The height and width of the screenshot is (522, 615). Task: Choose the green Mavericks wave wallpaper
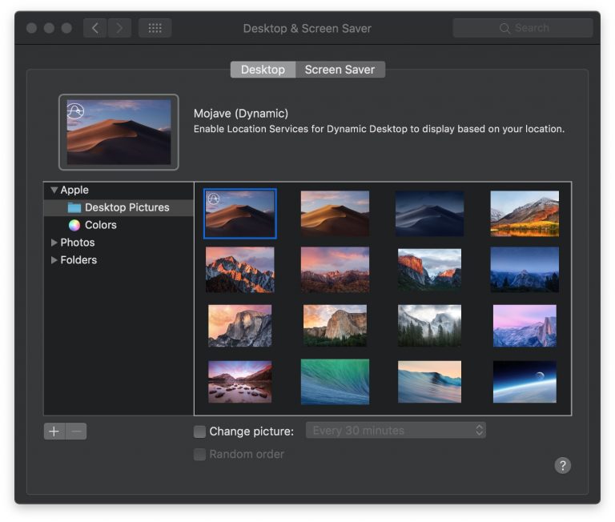tap(335, 382)
